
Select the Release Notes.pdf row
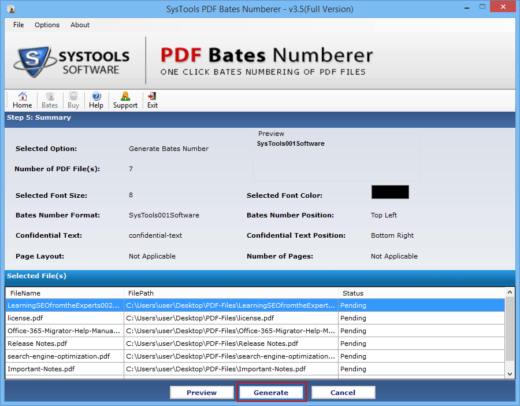coord(255,344)
